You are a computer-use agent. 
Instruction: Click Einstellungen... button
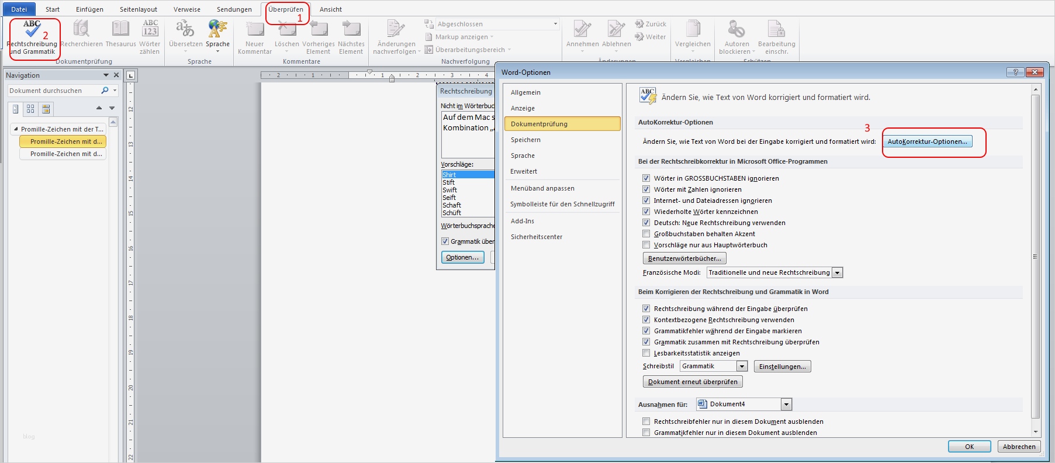783,367
